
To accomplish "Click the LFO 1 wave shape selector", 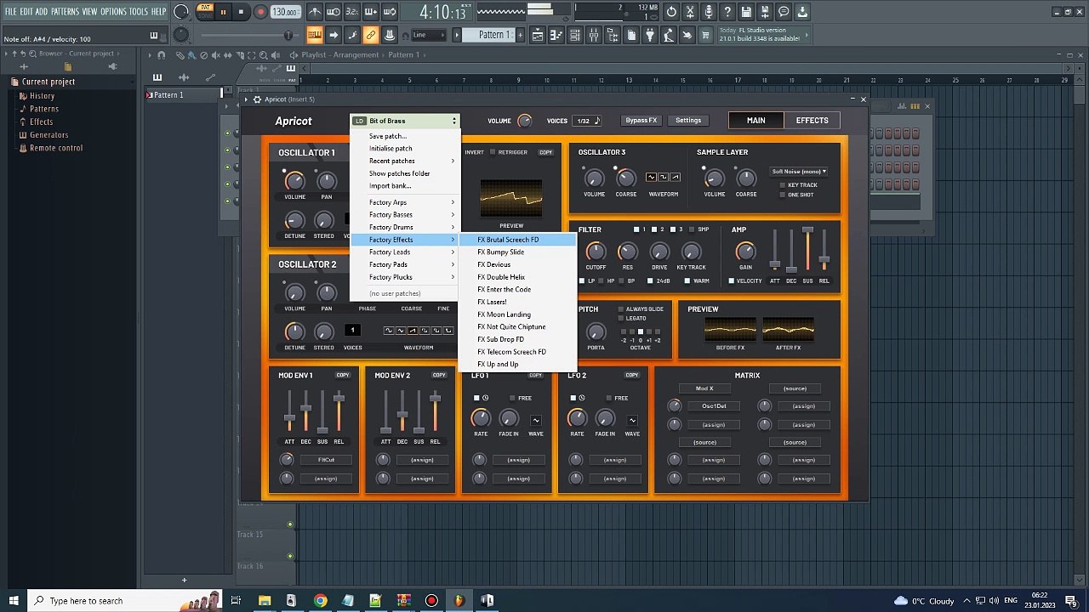I will tap(536, 420).
